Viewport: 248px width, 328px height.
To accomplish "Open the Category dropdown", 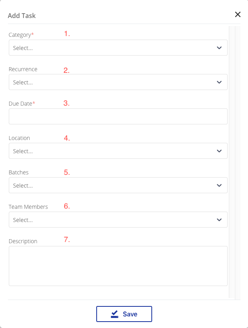I will (x=118, y=48).
